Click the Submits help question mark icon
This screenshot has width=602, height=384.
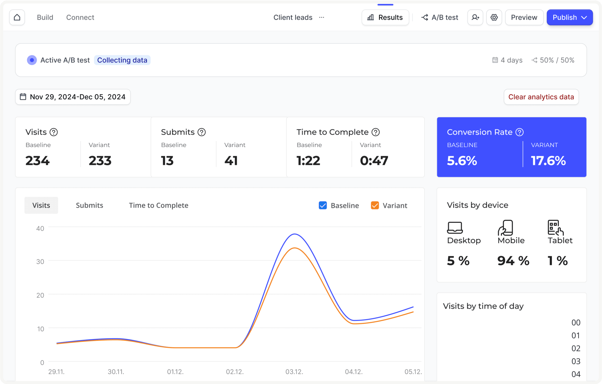coord(201,132)
